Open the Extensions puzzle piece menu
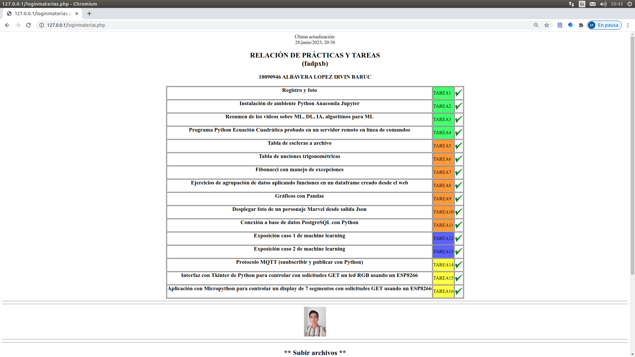This screenshot has width=635, height=357. coord(581,25)
